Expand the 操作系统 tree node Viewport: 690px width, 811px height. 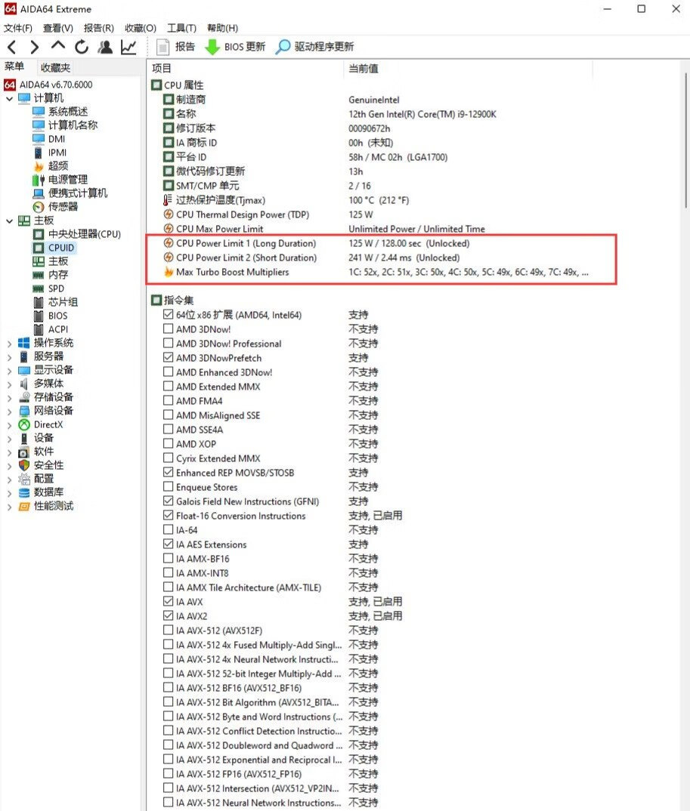(9, 343)
